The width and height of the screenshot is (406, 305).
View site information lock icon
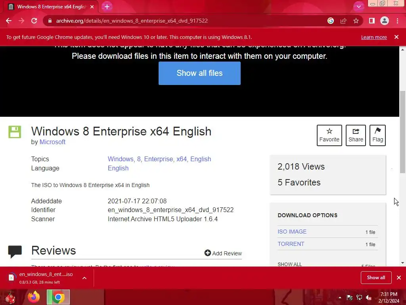point(50,21)
